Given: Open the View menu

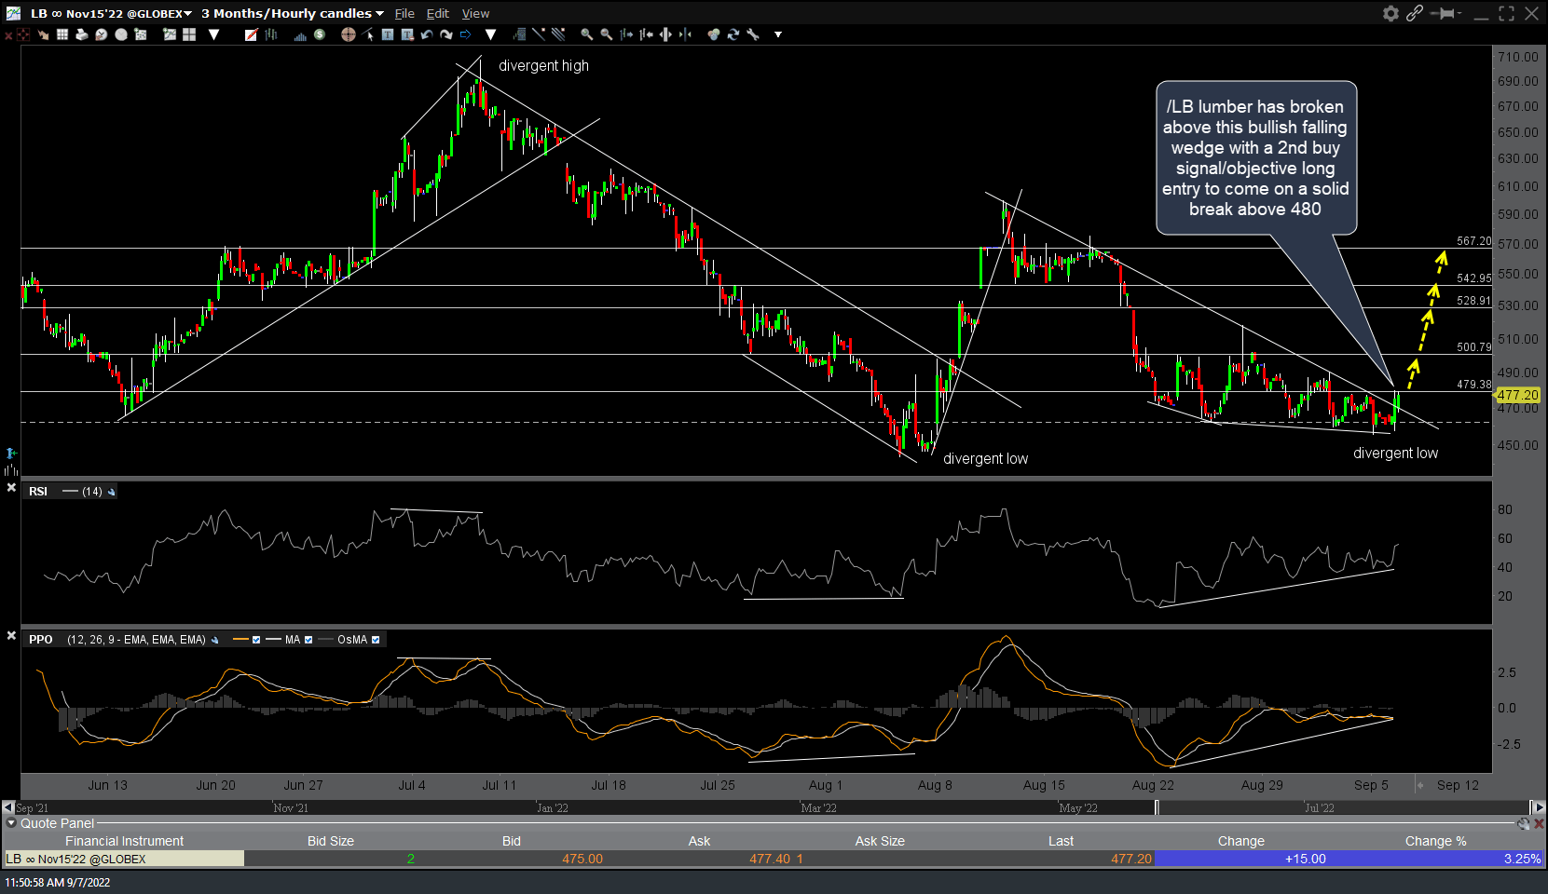Looking at the screenshot, I should click(x=475, y=13).
